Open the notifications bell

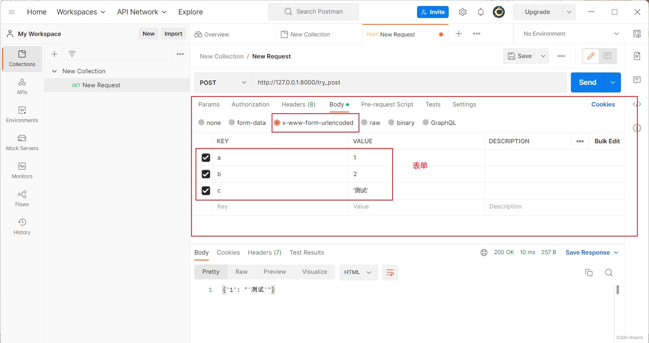(481, 12)
